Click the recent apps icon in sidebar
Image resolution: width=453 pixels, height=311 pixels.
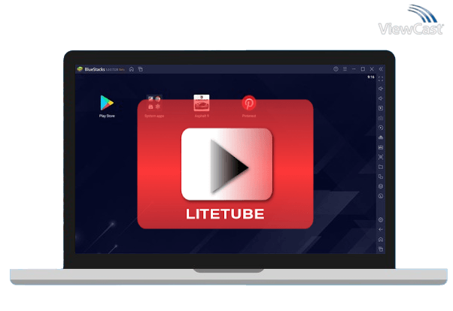coord(381,249)
